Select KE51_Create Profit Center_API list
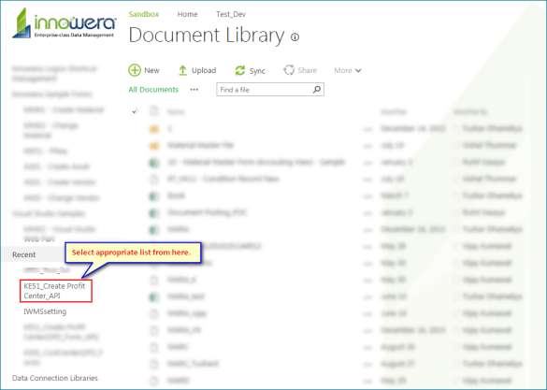 point(56,291)
